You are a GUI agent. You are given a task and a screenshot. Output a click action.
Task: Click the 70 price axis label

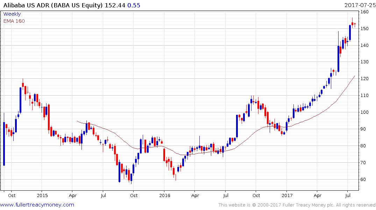click(x=363, y=163)
